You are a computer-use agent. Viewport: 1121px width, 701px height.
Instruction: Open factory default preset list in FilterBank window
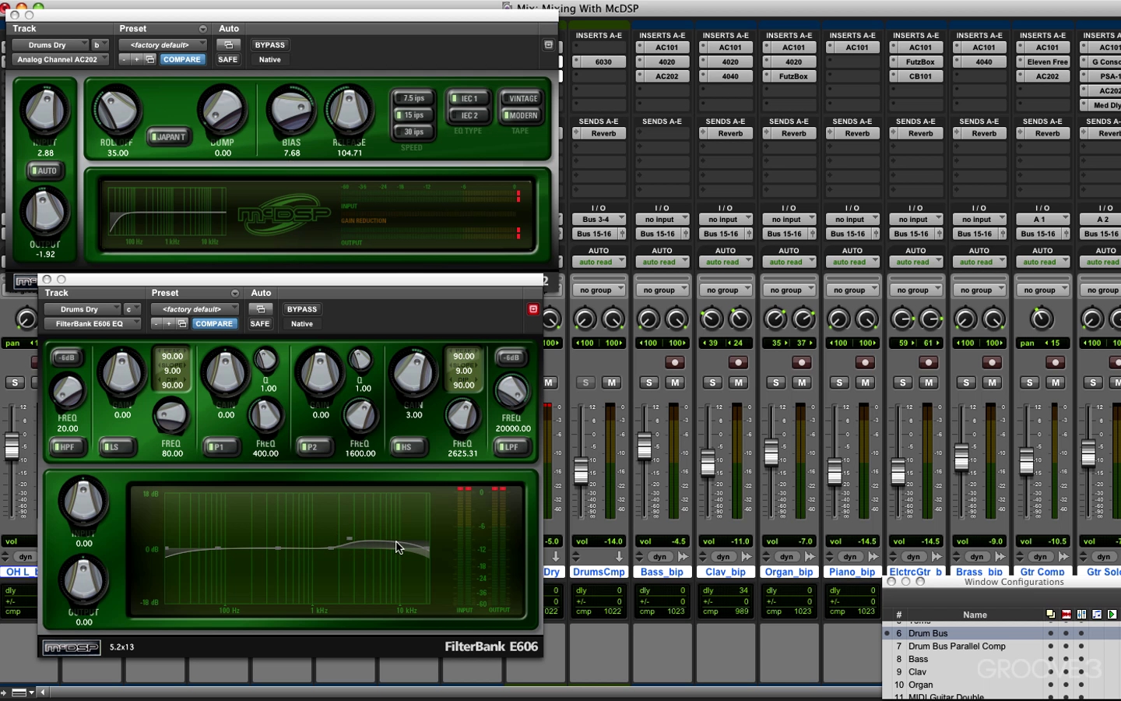click(195, 309)
